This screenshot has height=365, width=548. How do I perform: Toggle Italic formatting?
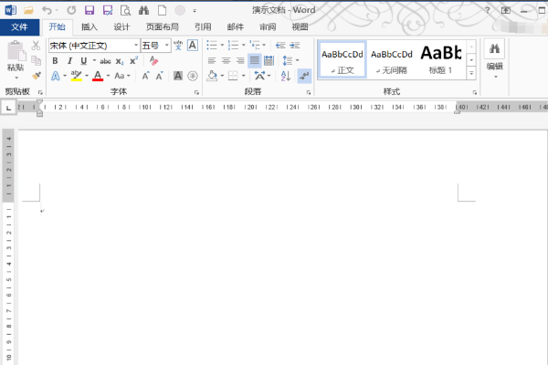69,61
